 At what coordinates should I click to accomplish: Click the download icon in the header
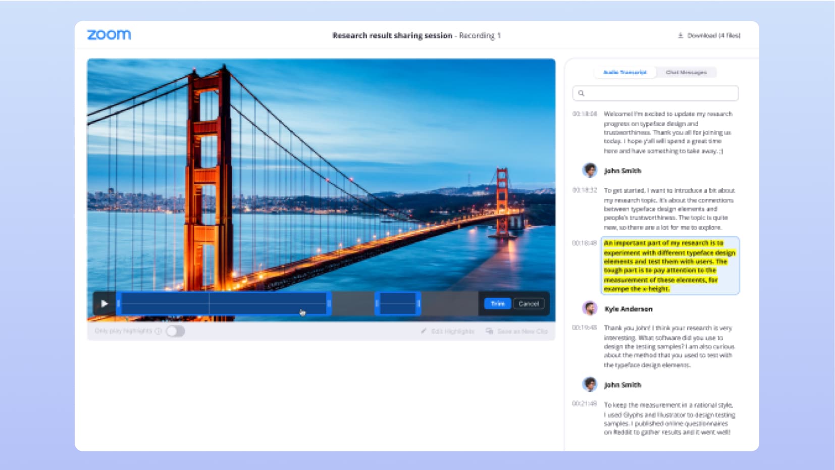pos(680,35)
